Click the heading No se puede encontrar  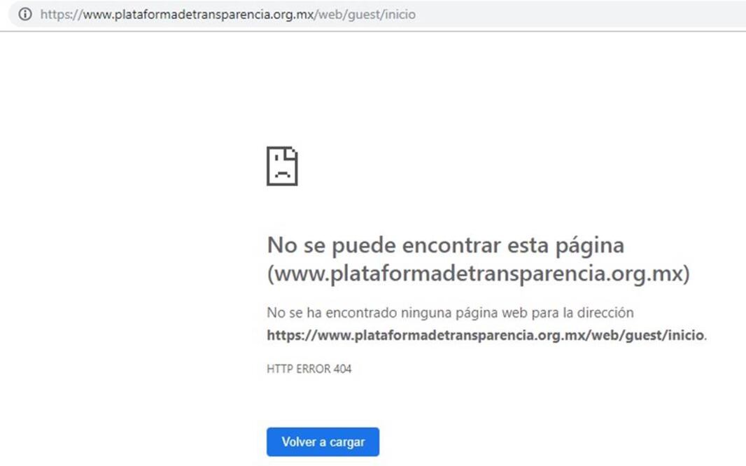pos(446,246)
